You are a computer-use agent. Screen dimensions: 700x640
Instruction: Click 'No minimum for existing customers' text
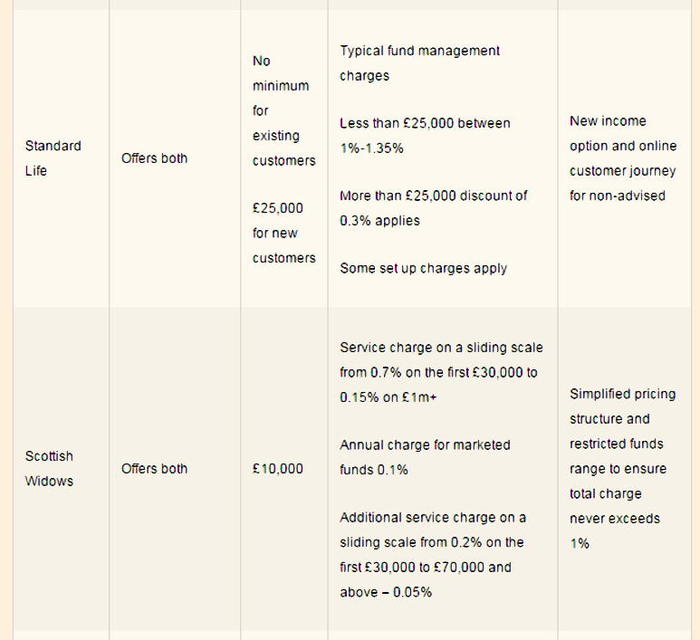[284, 110]
